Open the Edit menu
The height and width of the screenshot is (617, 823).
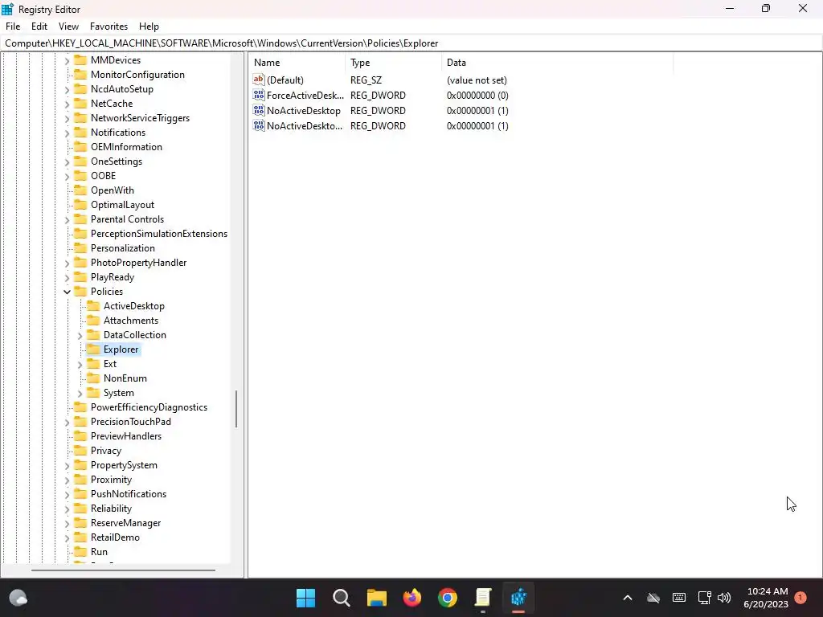coord(39,27)
